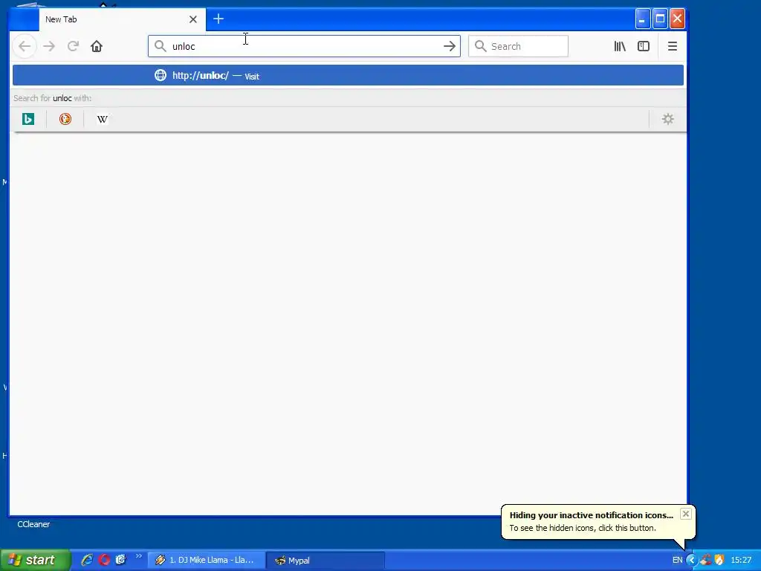Open the hamburger application menu

(672, 46)
